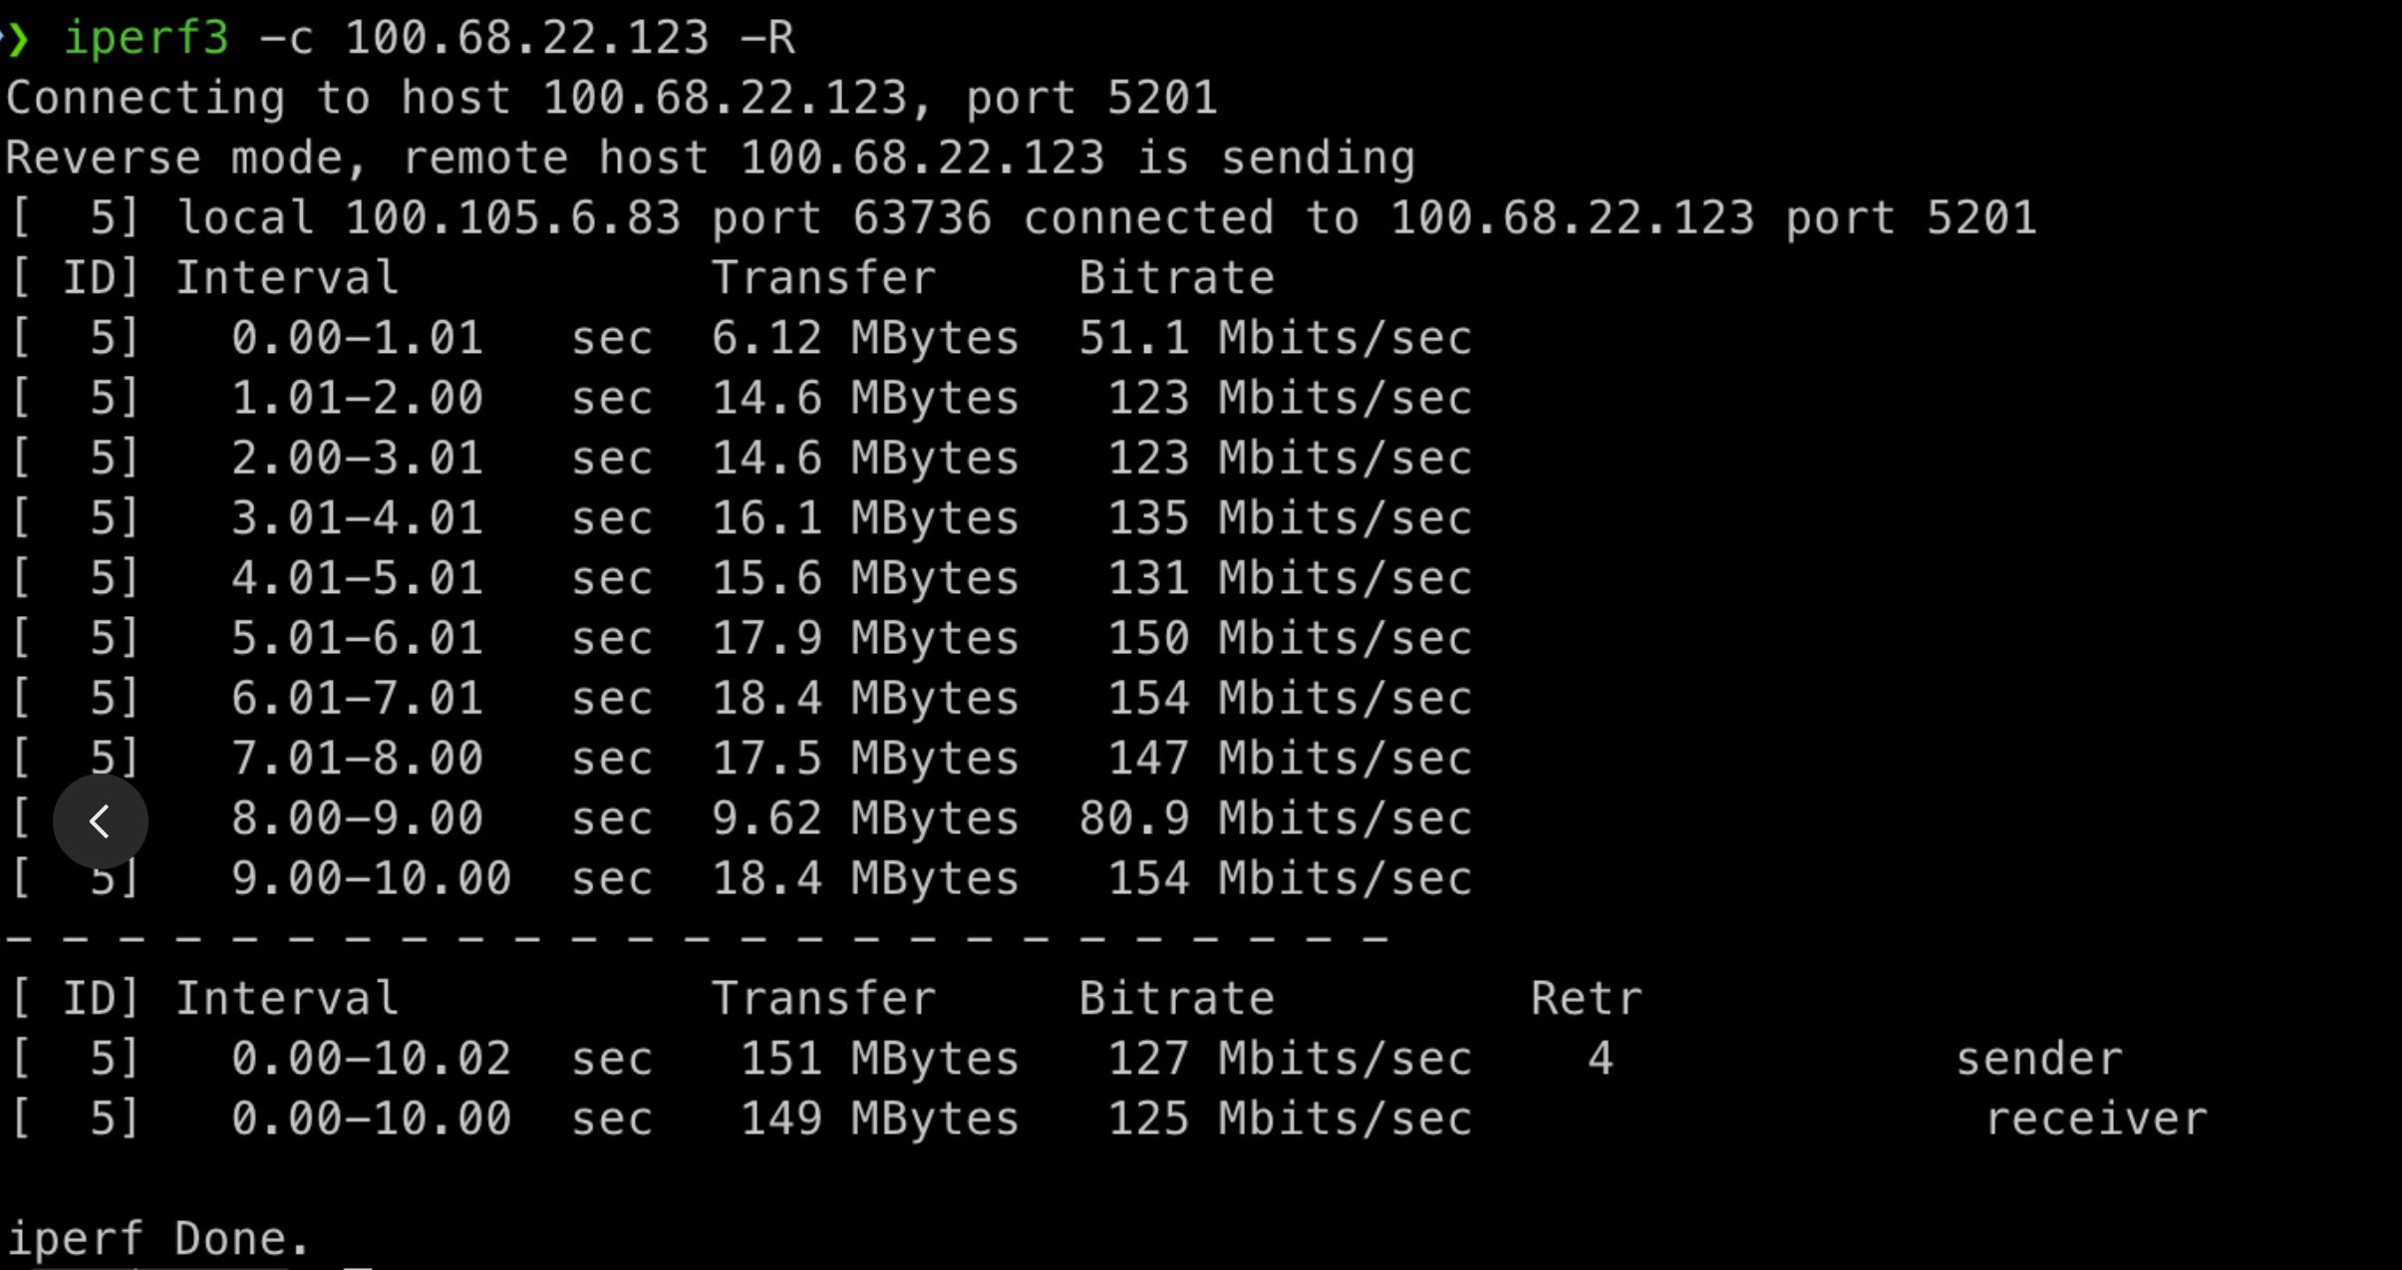Click the 51.1 Mbits/sec bitrate value
2402x1270 pixels.
(x=1275, y=339)
